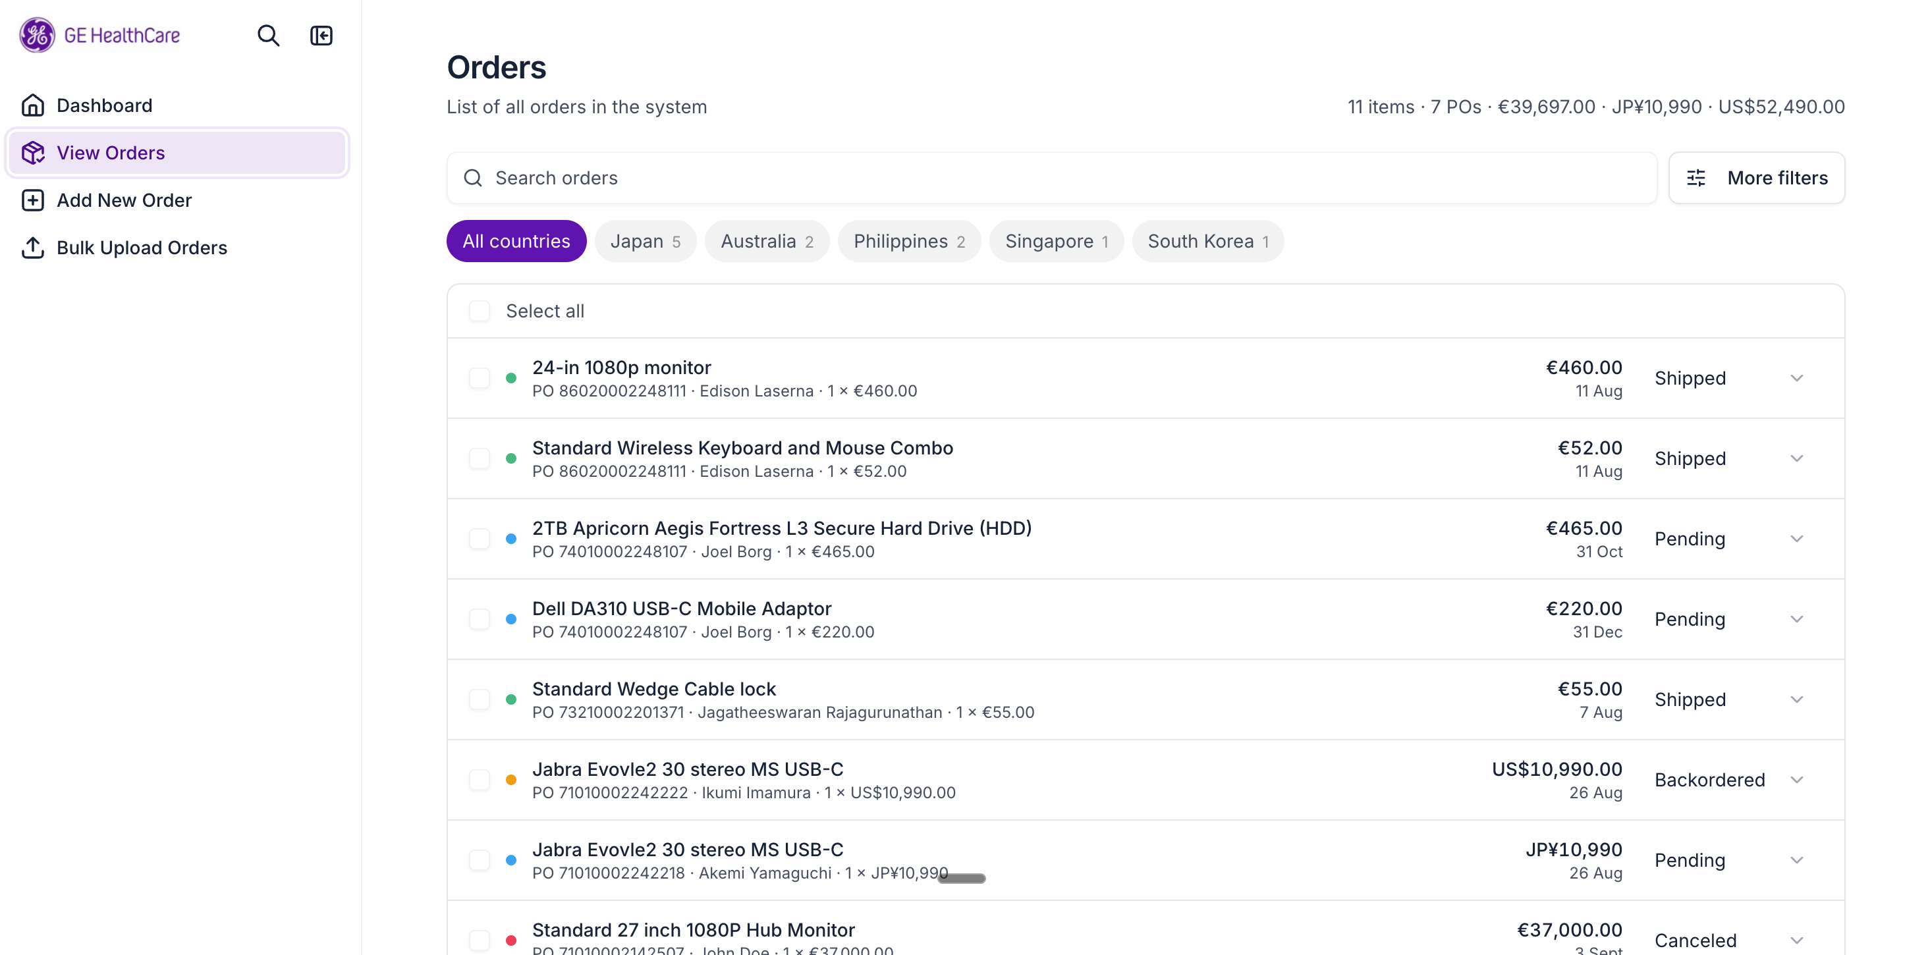The image size is (1930, 955).
Task: Click the magnifier icon in Search orders
Action: tap(473, 178)
